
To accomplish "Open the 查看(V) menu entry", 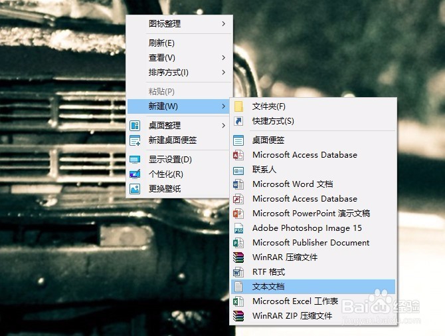I will [179, 58].
